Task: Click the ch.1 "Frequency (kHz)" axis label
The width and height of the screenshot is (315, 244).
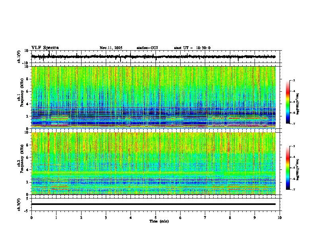Action: pyautogui.click(x=22, y=93)
